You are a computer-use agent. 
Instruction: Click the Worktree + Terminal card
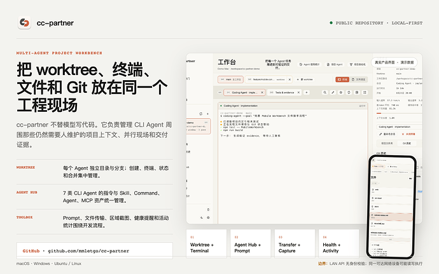pos(206,243)
